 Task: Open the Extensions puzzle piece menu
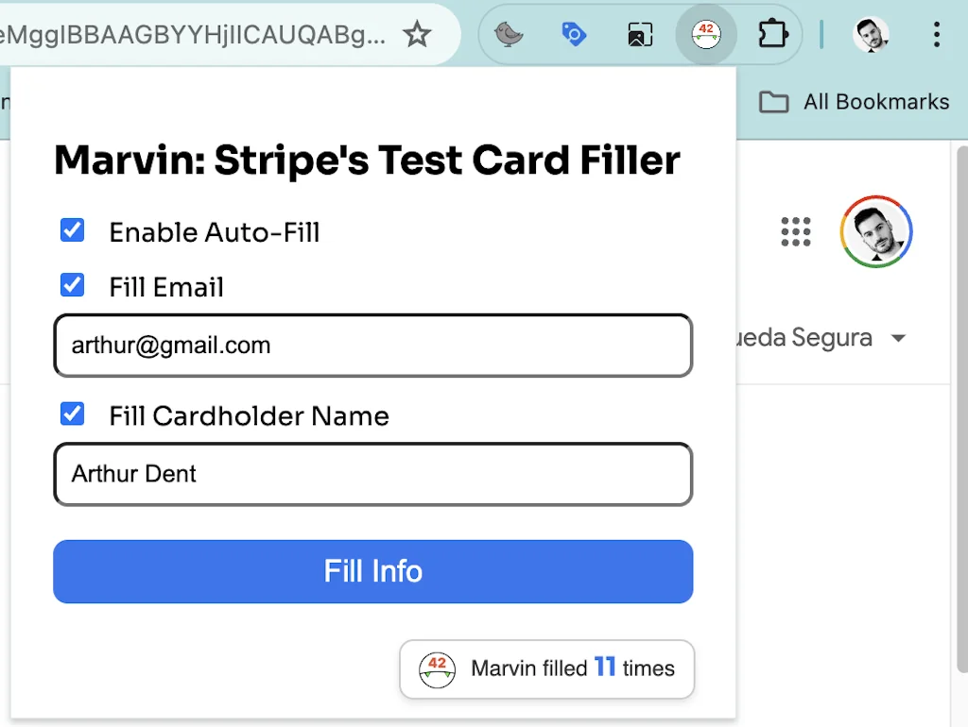773,36
